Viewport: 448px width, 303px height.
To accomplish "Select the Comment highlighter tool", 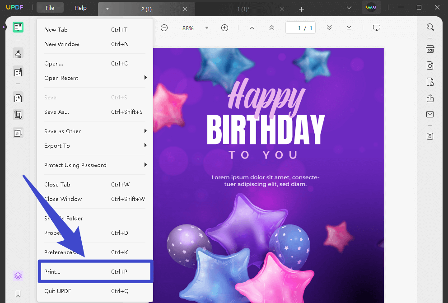I will [18, 54].
